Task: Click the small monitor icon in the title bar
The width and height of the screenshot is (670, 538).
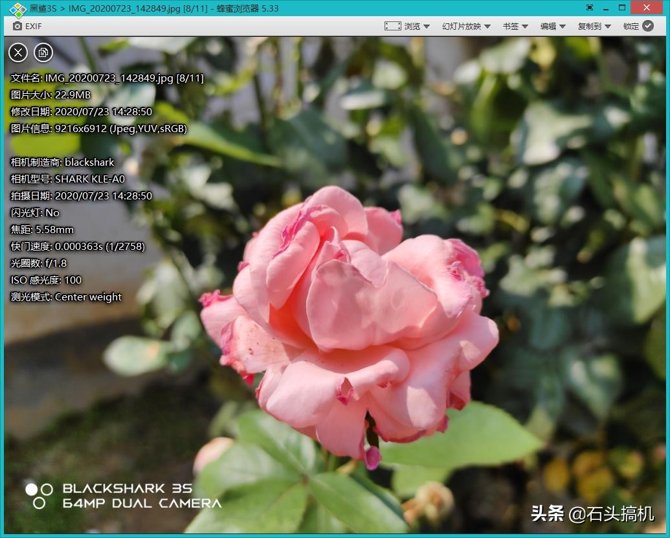Action: tap(588, 8)
